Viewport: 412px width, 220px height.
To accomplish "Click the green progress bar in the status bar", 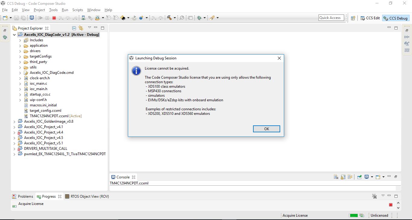I will coord(353,215).
